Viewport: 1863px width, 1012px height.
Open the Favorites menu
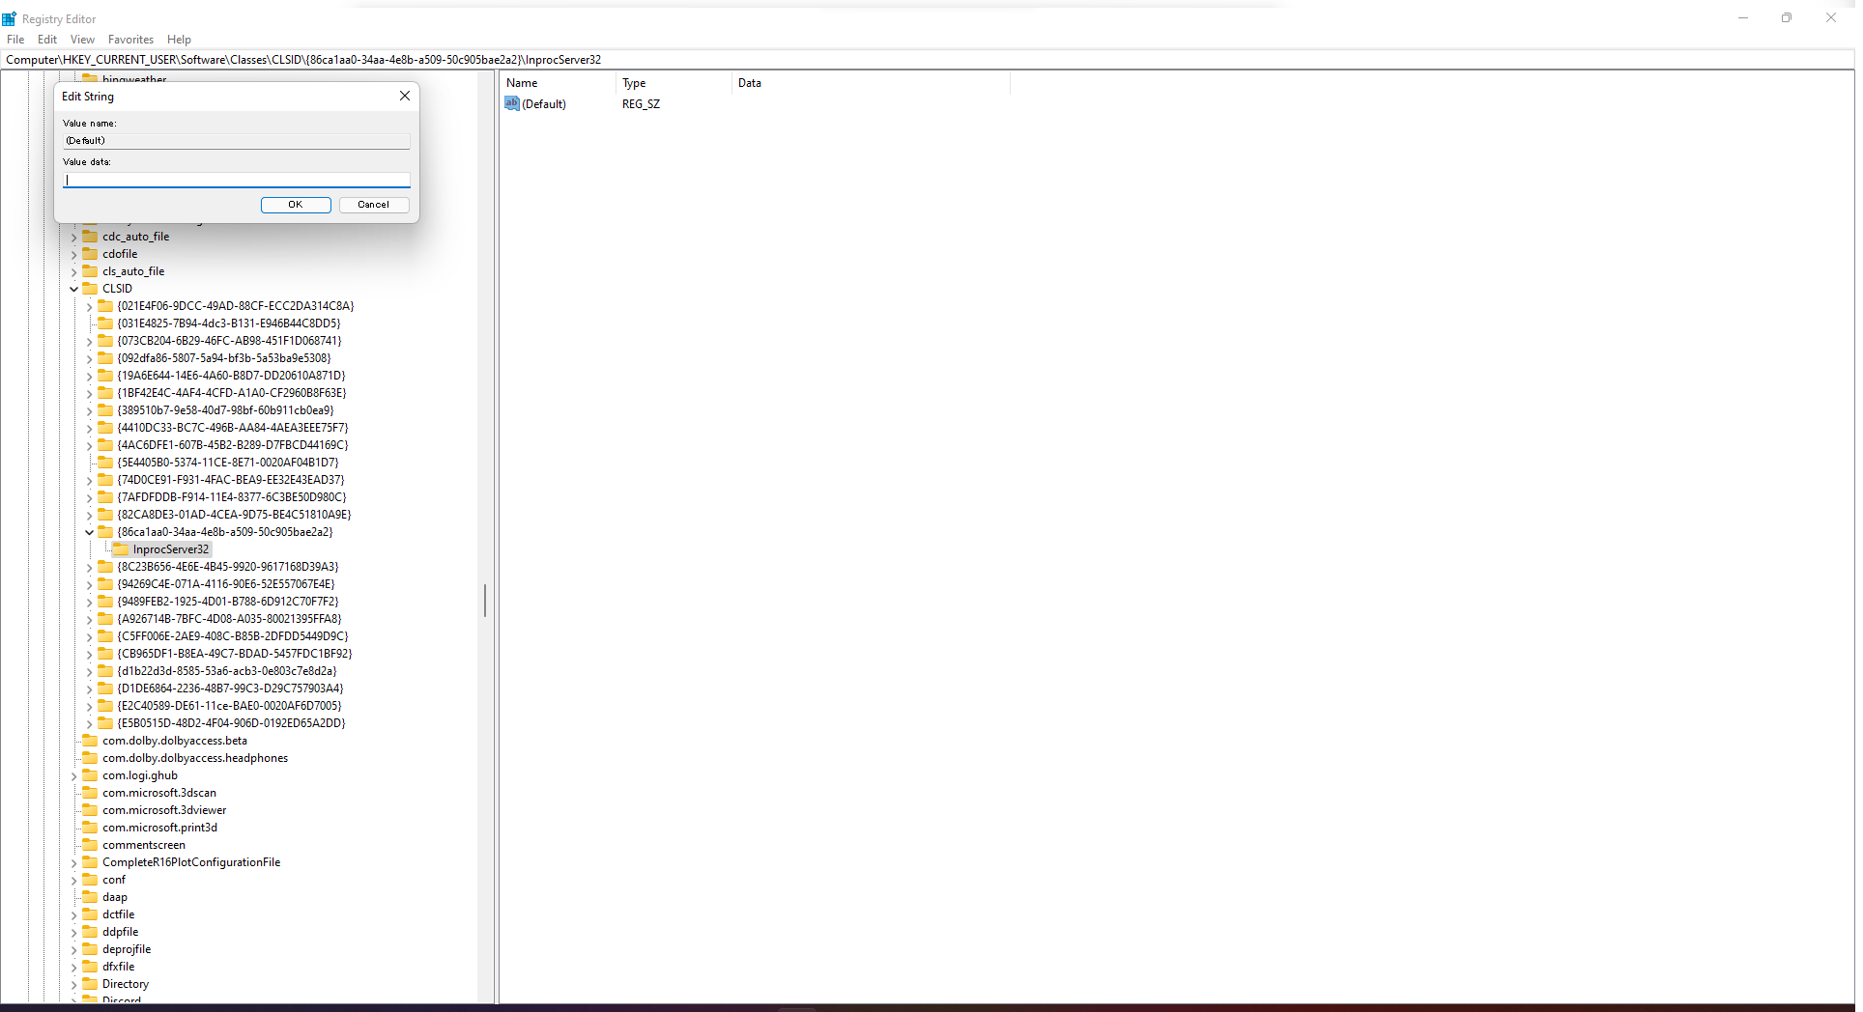tap(130, 40)
